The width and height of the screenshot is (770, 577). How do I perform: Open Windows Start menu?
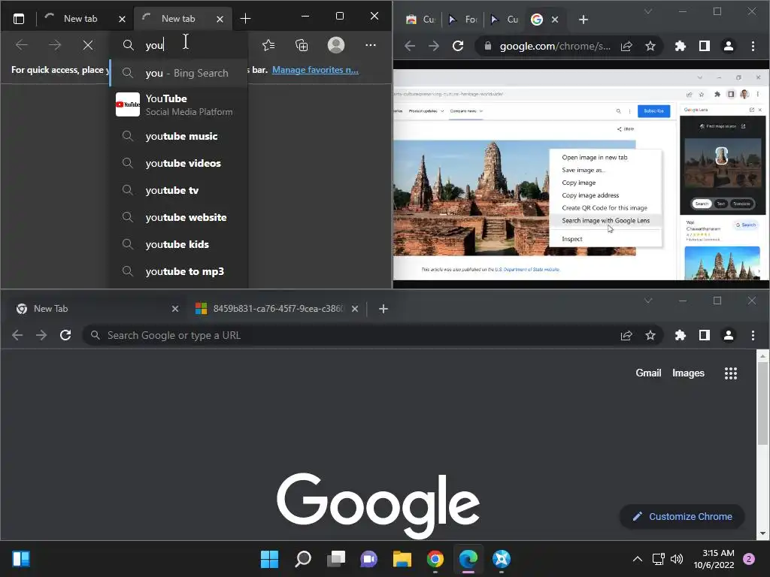pos(269,559)
